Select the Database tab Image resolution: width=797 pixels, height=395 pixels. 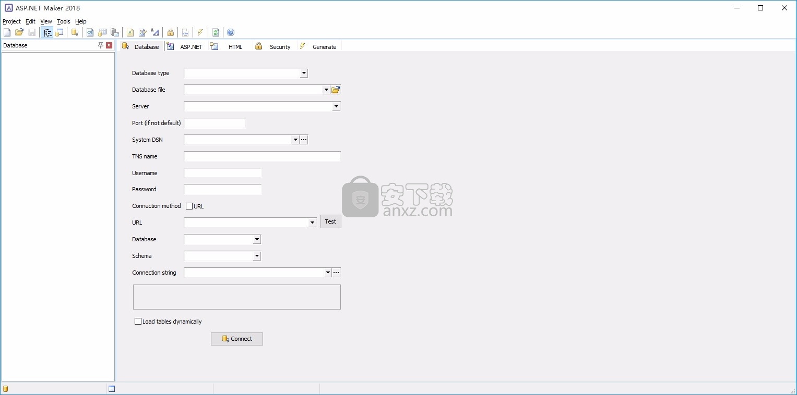click(141, 46)
